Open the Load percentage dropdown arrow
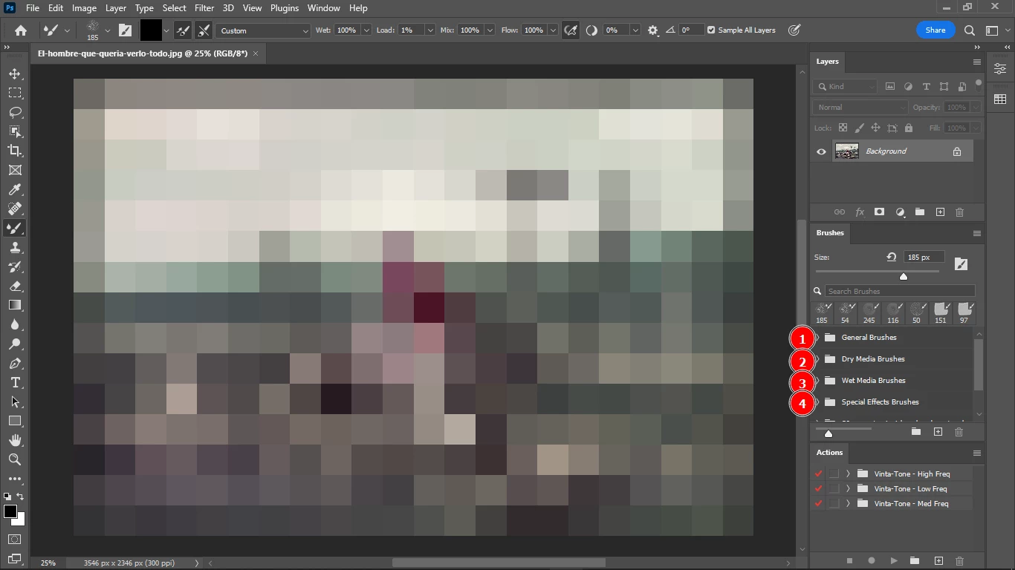1015x570 pixels. click(x=429, y=30)
